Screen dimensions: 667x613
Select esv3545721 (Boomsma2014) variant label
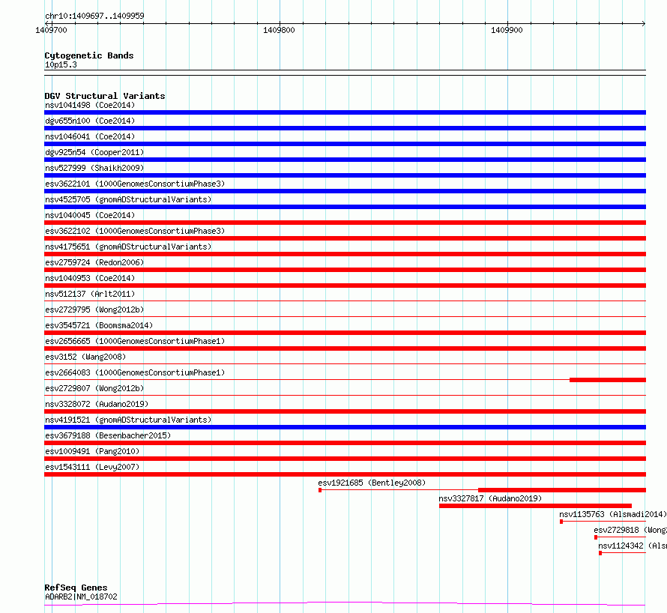(x=99, y=325)
